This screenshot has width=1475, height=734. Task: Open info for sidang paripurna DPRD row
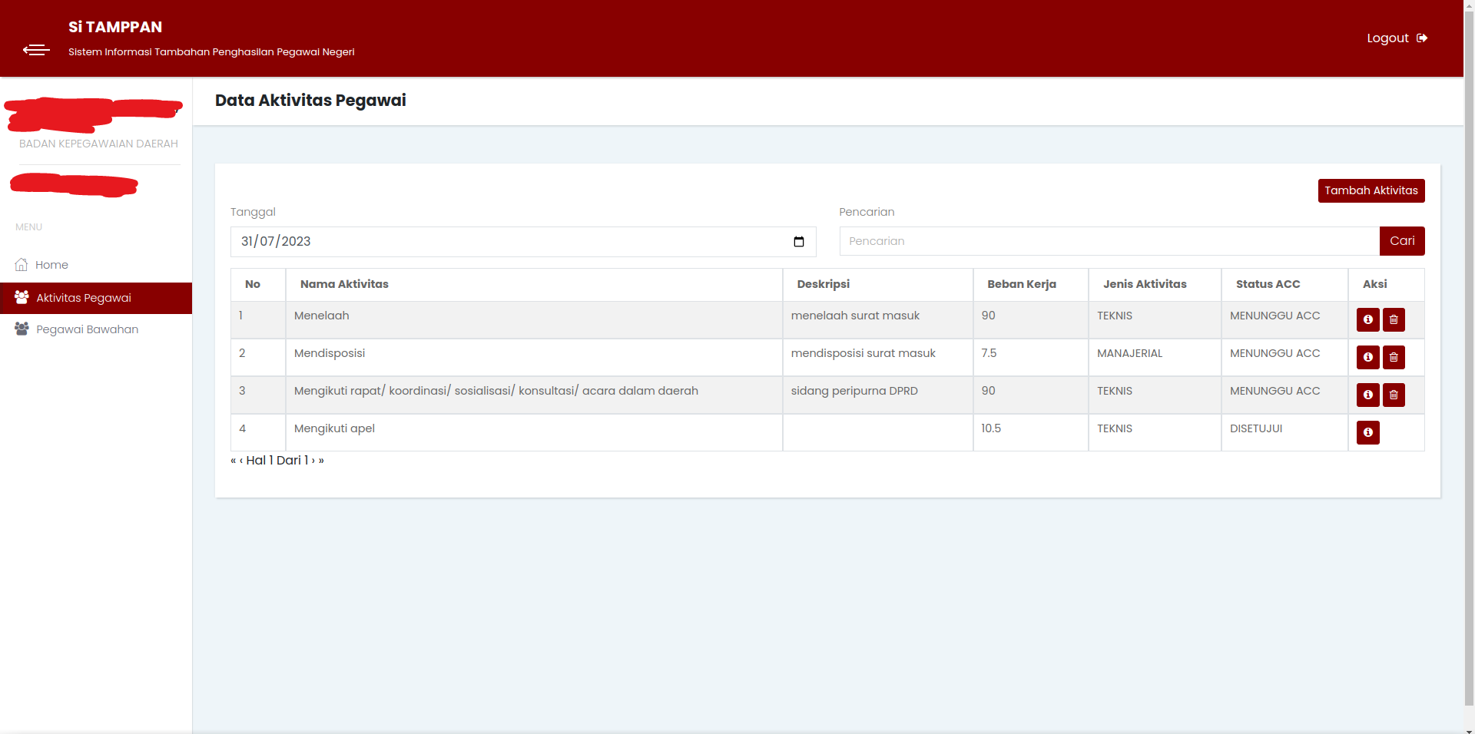tap(1367, 395)
